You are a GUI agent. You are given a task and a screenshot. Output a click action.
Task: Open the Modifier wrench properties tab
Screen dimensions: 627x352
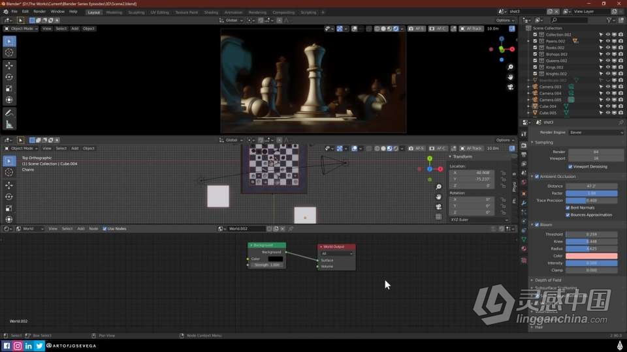tap(524, 203)
